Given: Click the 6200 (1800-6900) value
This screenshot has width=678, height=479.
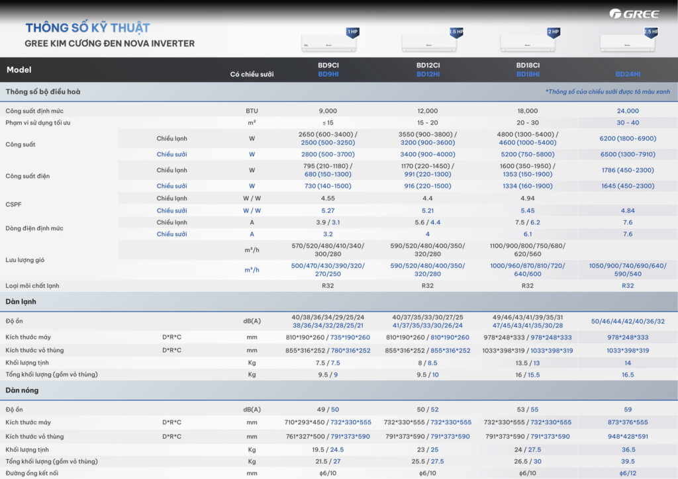Looking at the screenshot, I should (628, 138).
